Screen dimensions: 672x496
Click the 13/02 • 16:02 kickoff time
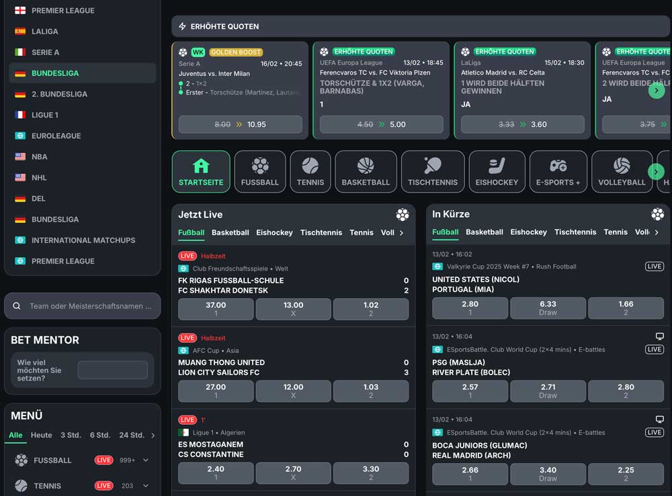pyautogui.click(x=452, y=254)
